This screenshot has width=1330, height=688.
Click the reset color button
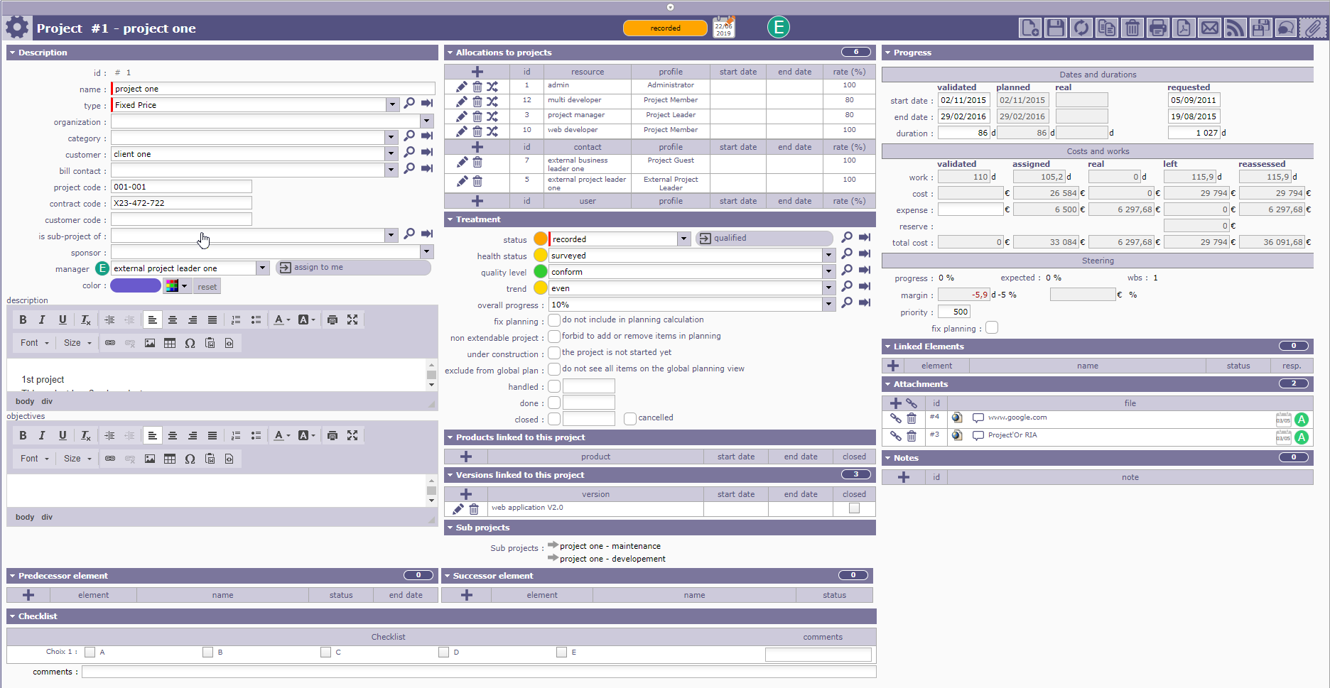pyautogui.click(x=207, y=287)
